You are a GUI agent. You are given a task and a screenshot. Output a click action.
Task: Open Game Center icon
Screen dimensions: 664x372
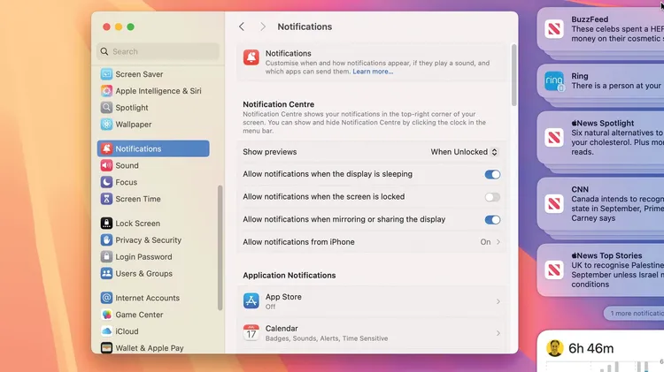click(x=106, y=315)
